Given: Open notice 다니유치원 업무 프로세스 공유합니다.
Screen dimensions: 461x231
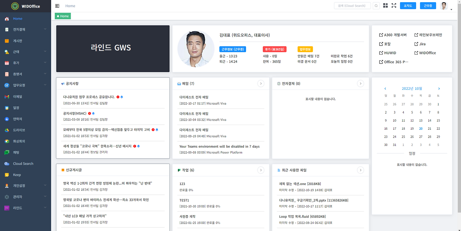Looking at the screenshot, I should pos(89,97).
